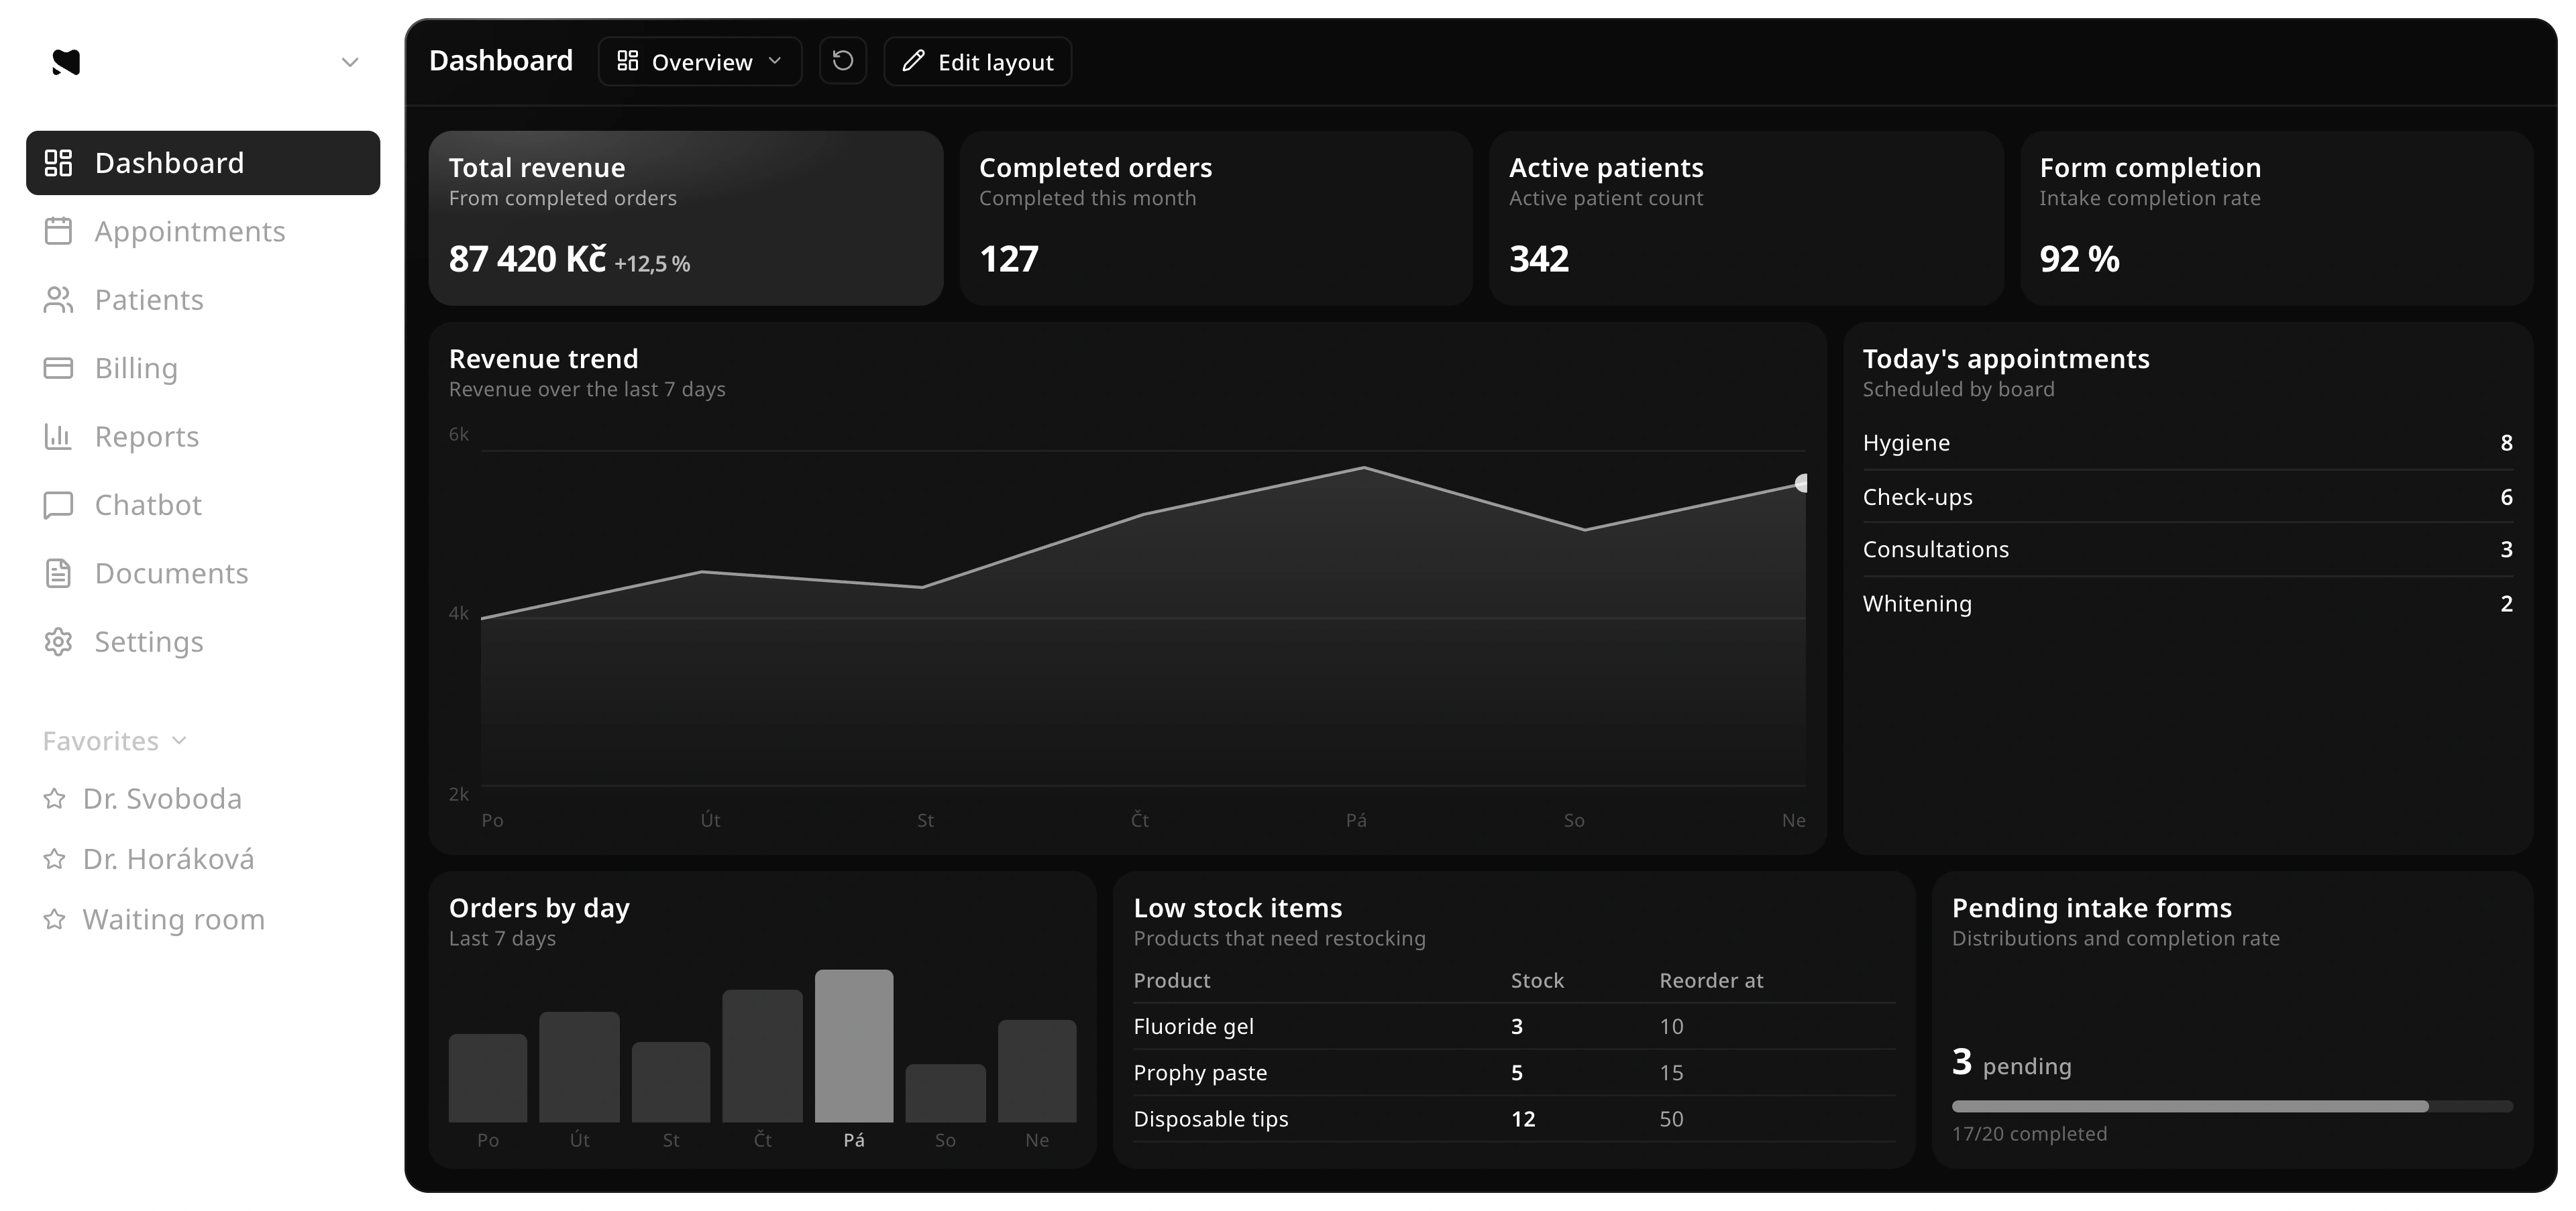Open the Overview view dropdown
The width and height of the screenshot is (2576, 1211).
pos(700,61)
